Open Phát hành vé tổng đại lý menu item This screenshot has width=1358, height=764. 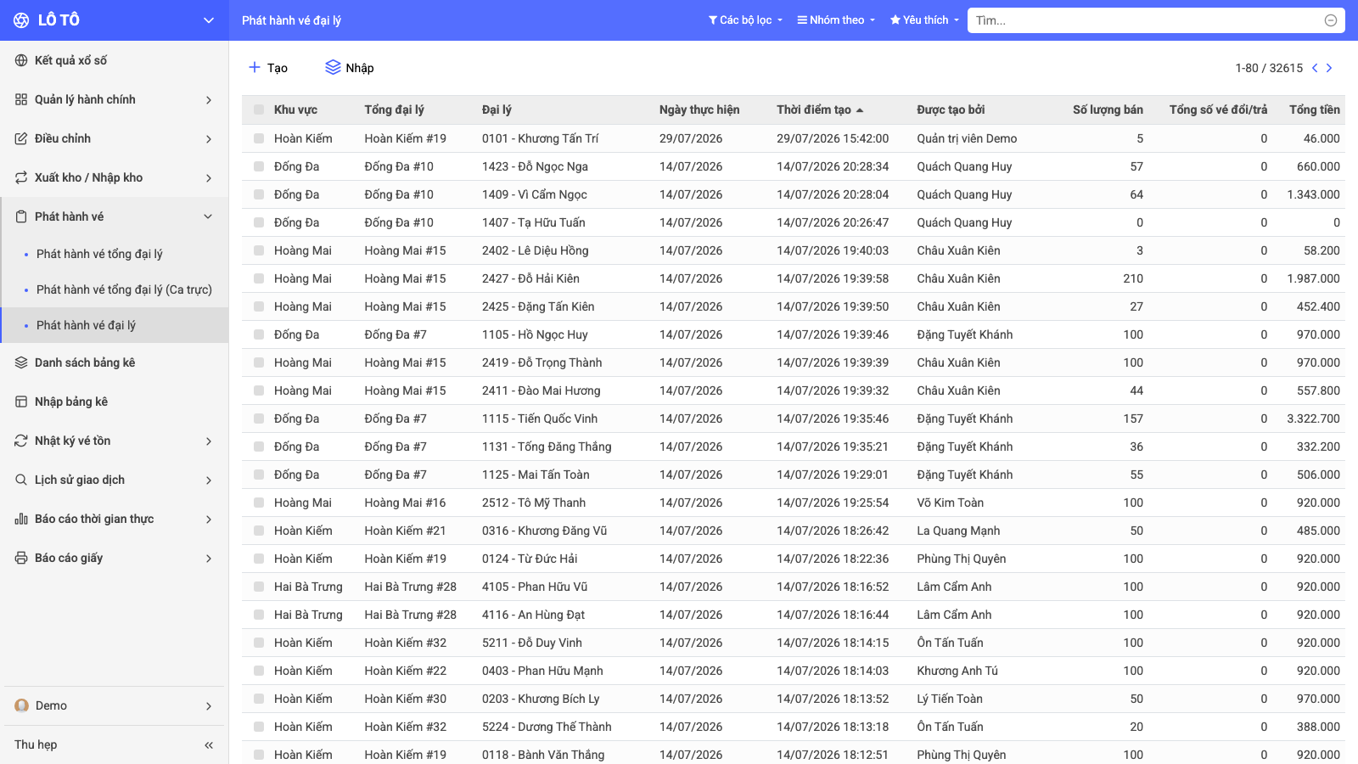point(99,254)
